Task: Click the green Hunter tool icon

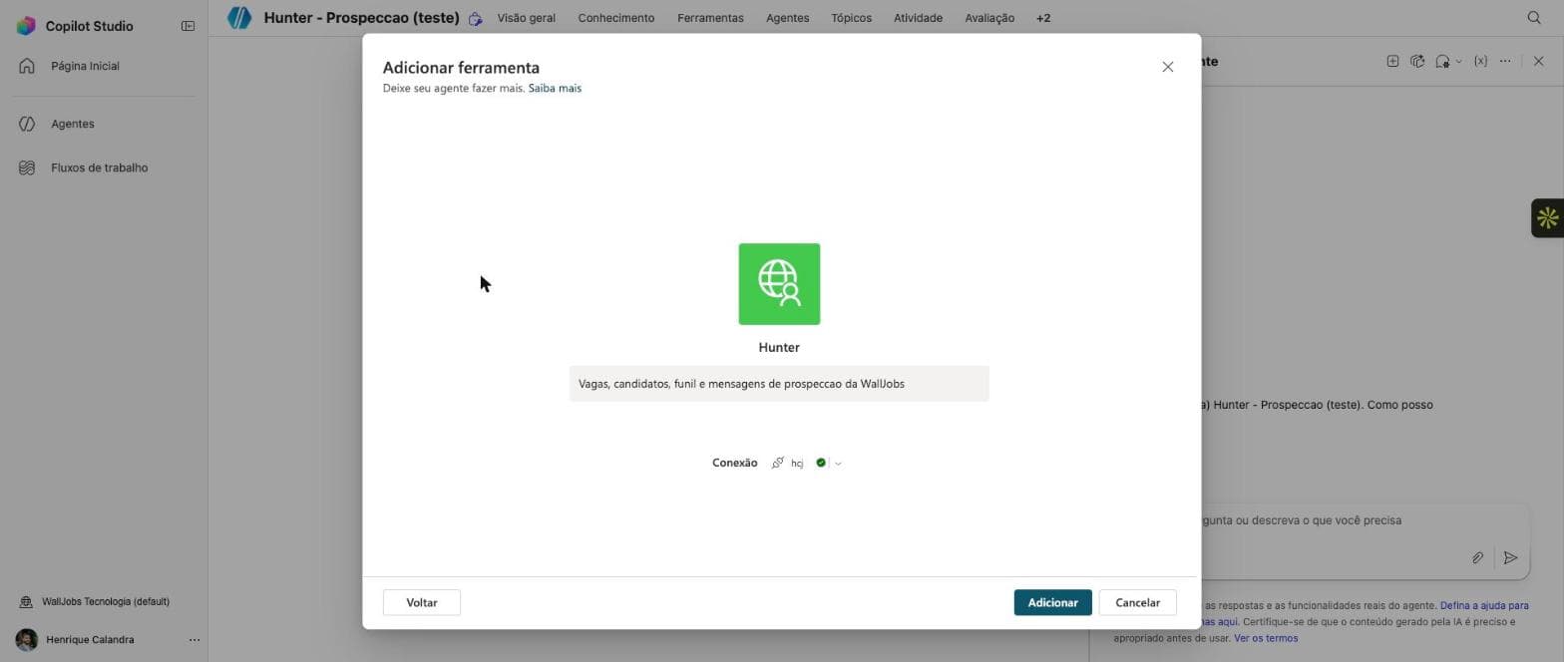Action: click(x=779, y=284)
